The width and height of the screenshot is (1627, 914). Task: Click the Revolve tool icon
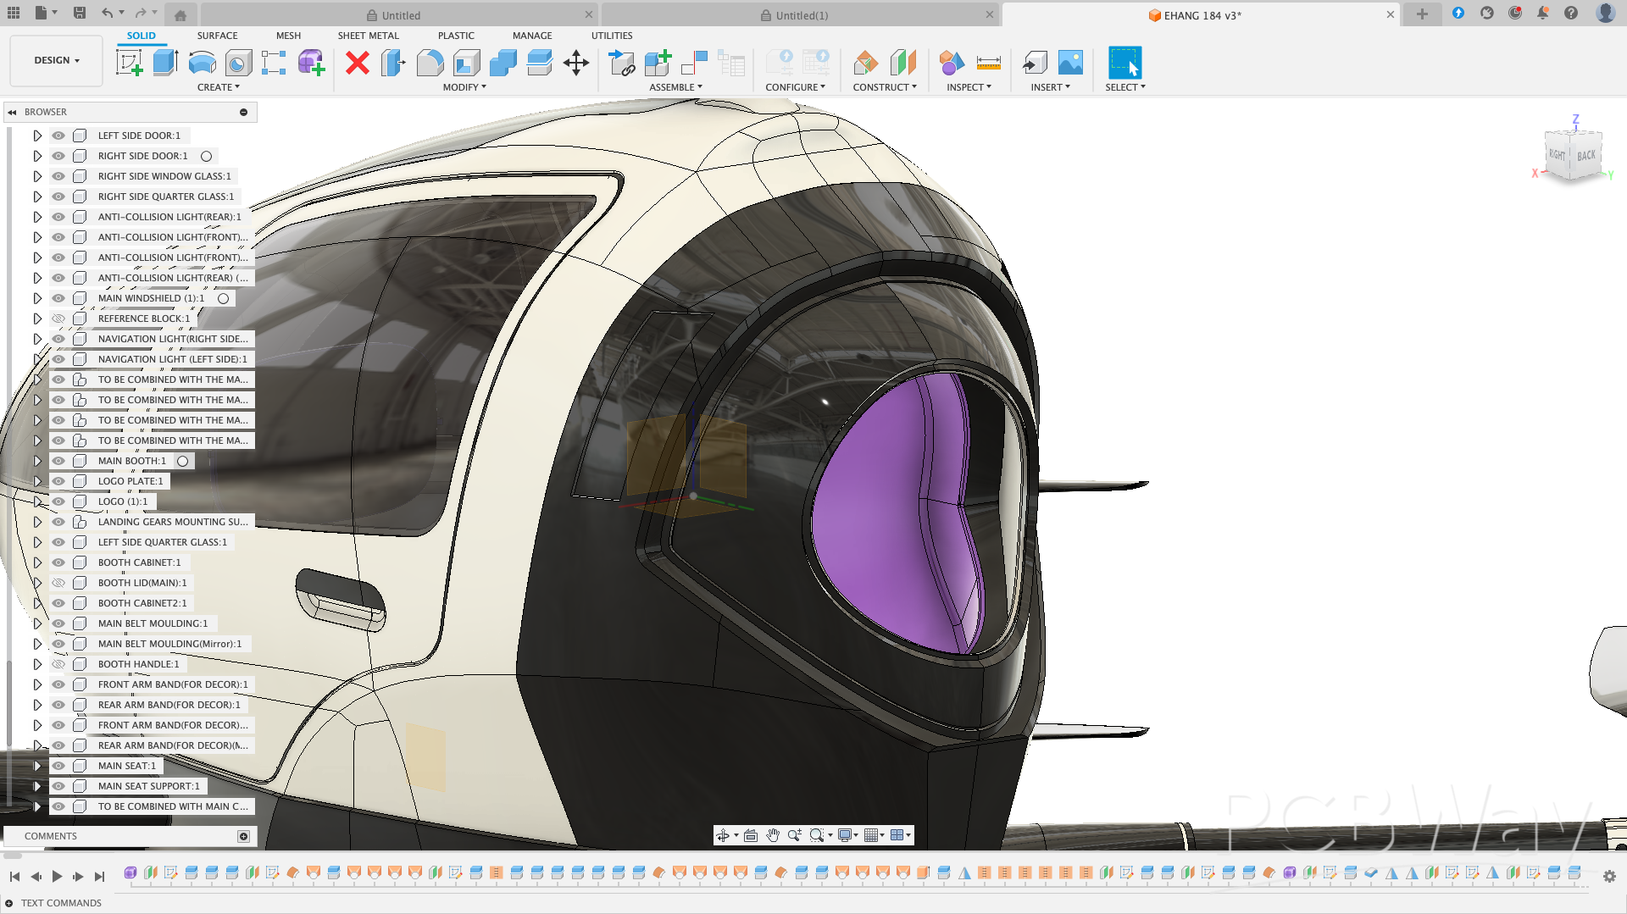click(x=202, y=63)
